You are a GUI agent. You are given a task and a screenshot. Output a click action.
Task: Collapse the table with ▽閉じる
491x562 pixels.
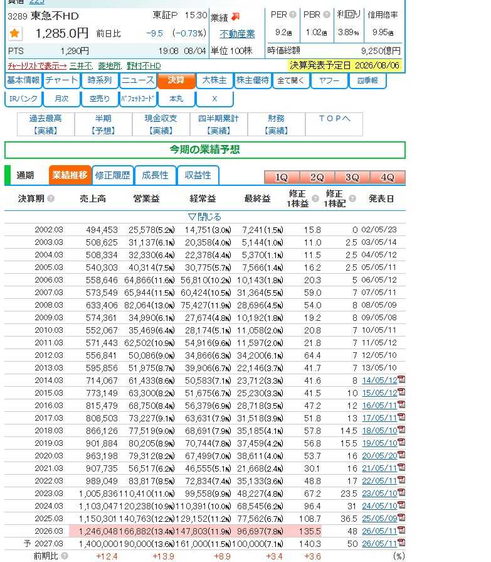(204, 217)
